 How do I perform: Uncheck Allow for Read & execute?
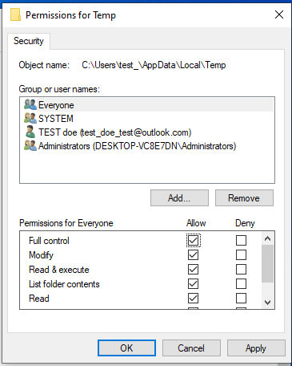coord(193,269)
